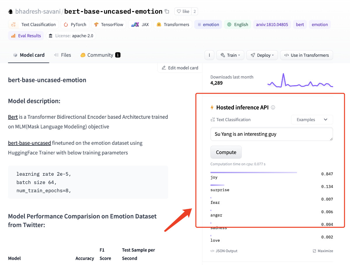Open the three-dot more options menu
Screen dimensions: 350x265
click(x=209, y=55)
